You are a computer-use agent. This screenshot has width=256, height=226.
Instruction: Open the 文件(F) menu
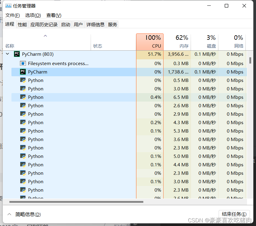tap(13, 15)
